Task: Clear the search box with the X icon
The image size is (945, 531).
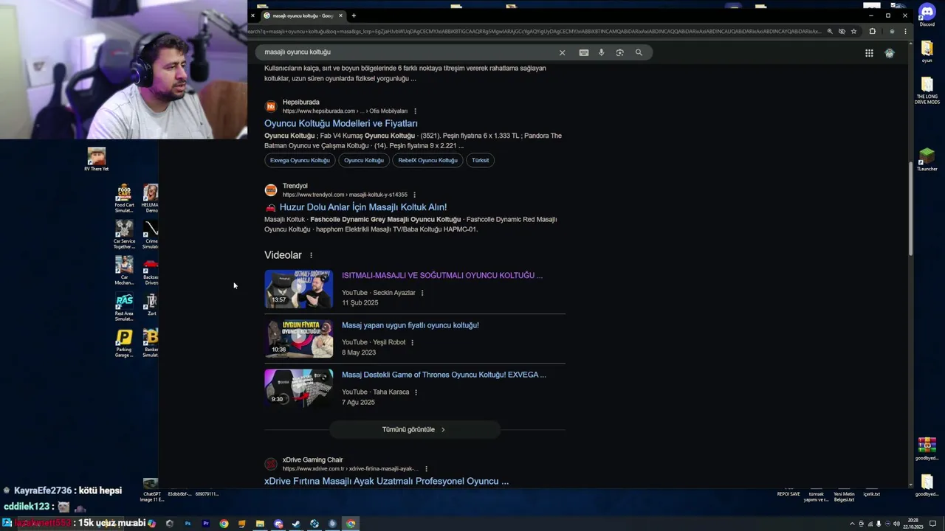Action: click(562, 52)
